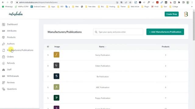Click the Products column header
The height and width of the screenshot is (109, 195).
click(x=165, y=47)
